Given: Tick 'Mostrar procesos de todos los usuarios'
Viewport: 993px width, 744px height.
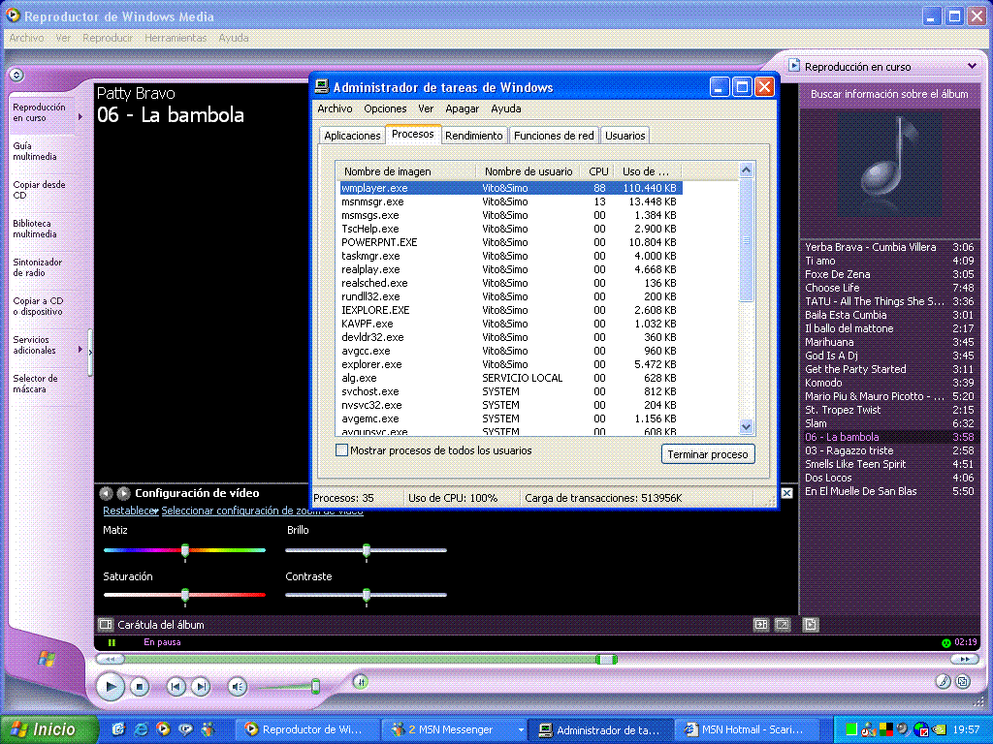Looking at the screenshot, I should [341, 450].
